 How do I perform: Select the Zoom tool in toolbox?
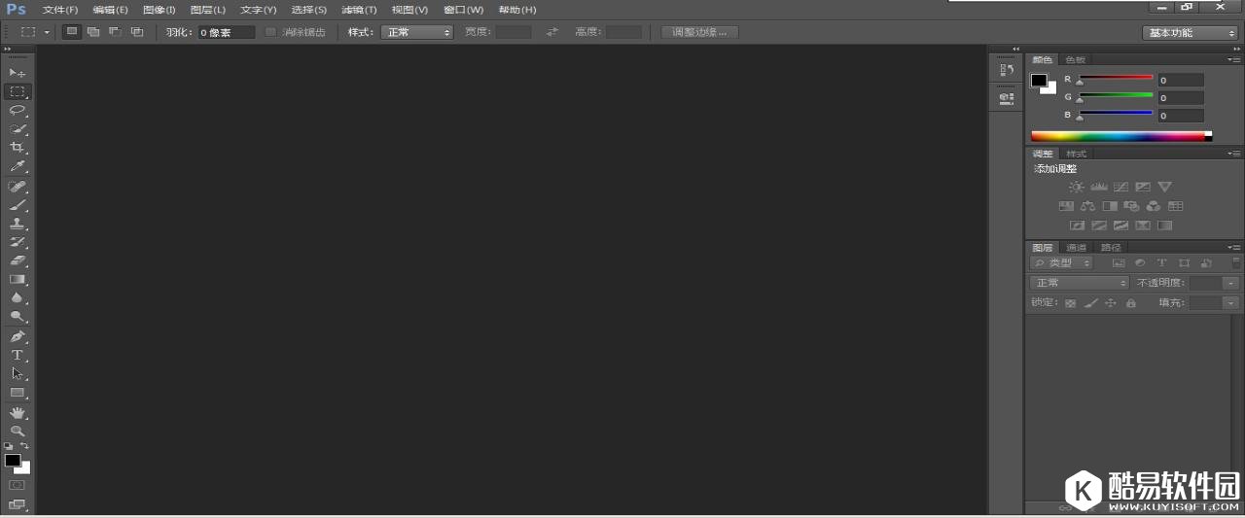click(x=17, y=431)
